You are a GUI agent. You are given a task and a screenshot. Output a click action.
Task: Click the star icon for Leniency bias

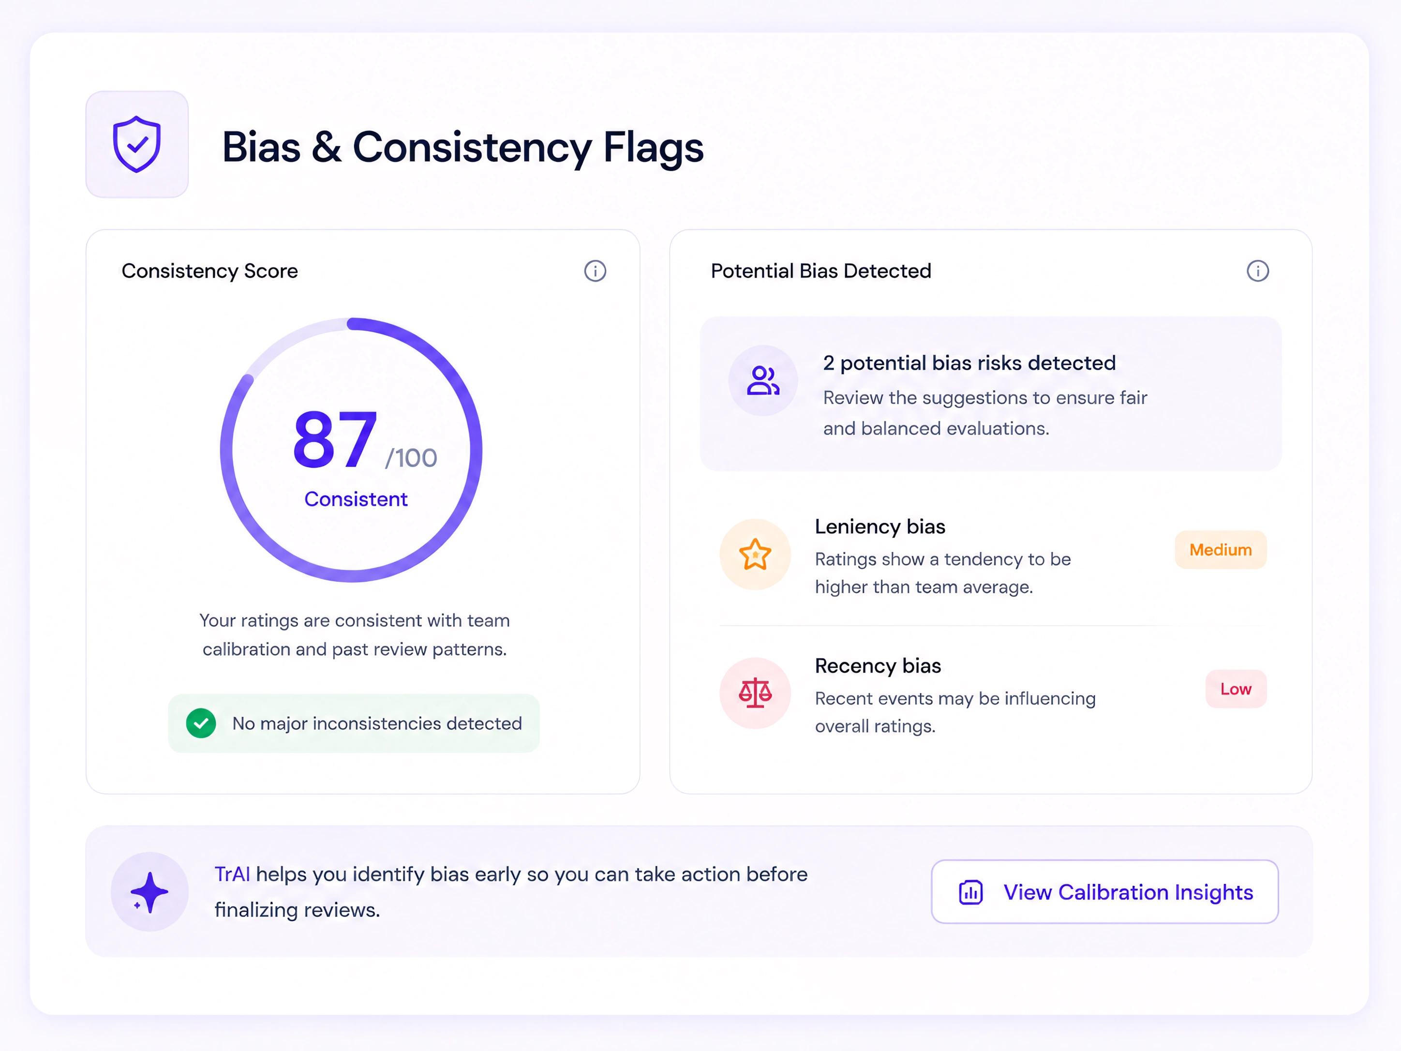tap(755, 555)
